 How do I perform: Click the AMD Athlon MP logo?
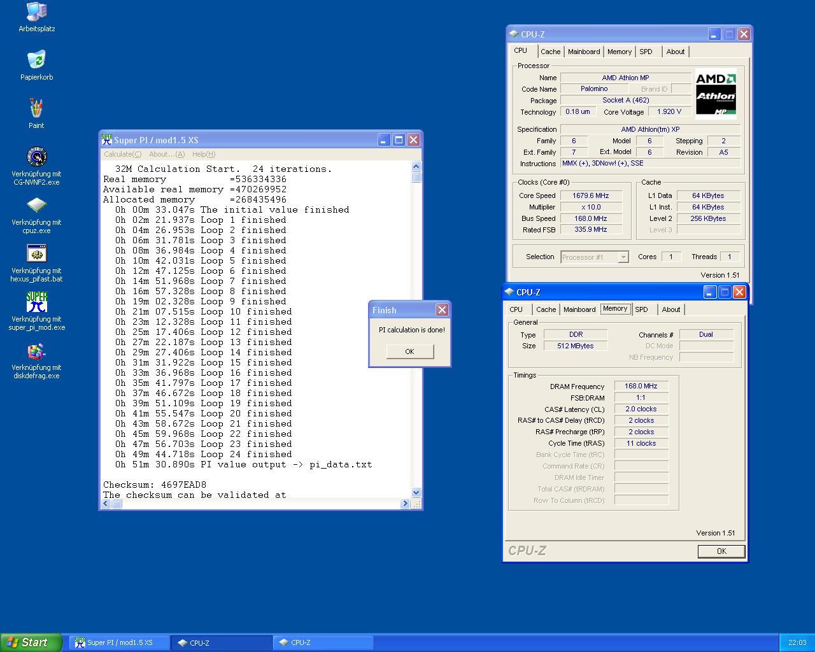point(716,94)
